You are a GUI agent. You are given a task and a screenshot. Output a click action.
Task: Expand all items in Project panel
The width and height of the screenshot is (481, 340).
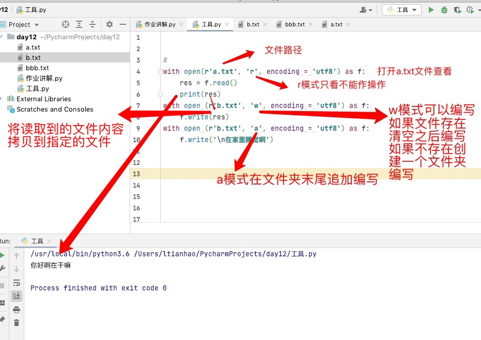[79, 24]
